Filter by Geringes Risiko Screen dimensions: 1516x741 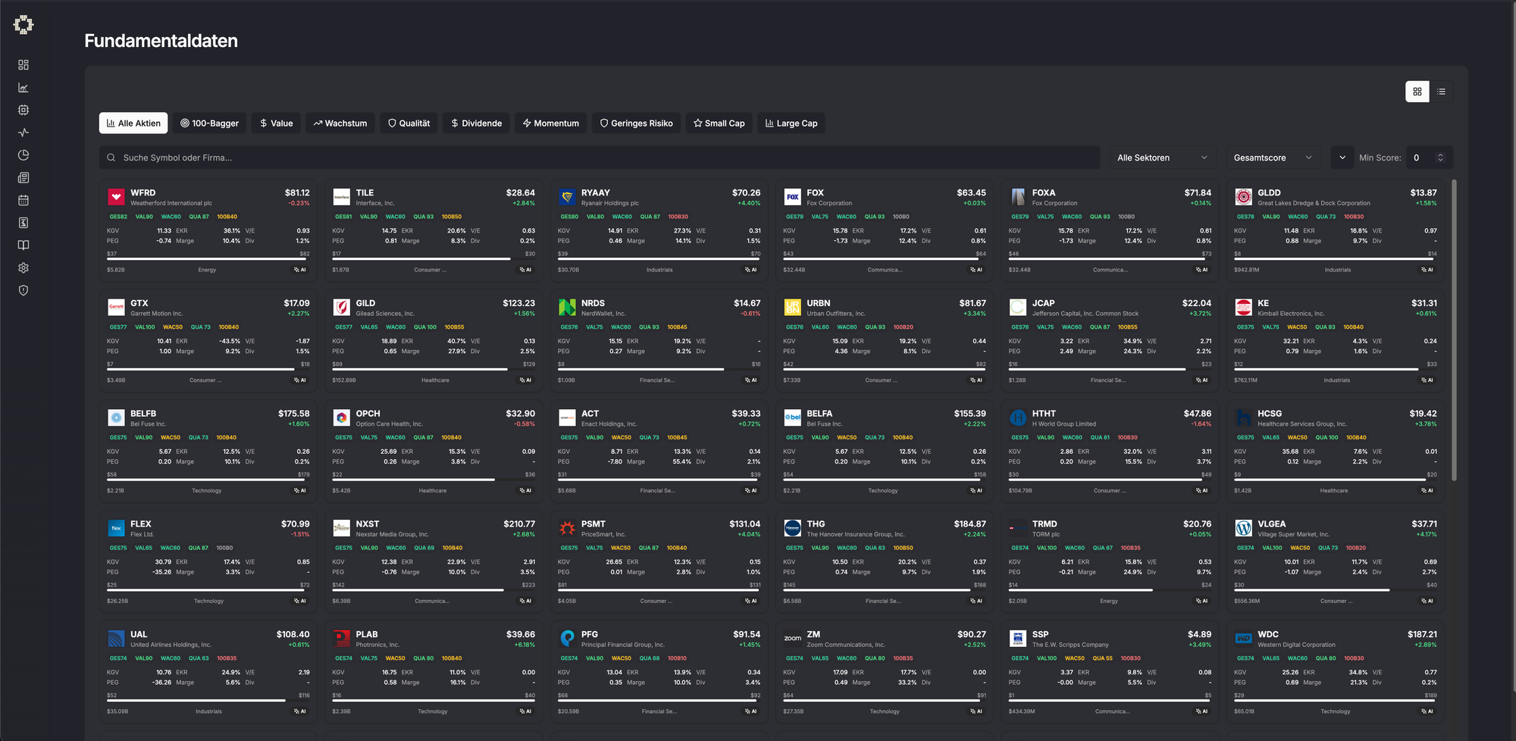click(636, 123)
